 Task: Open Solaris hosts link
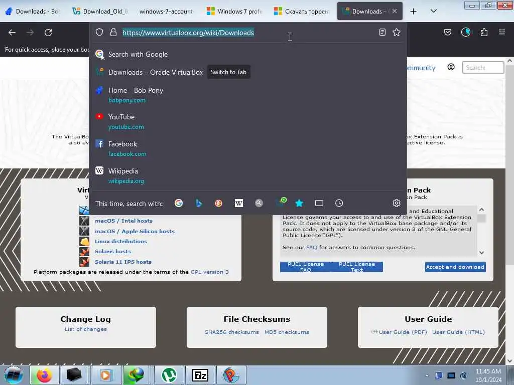click(x=113, y=252)
